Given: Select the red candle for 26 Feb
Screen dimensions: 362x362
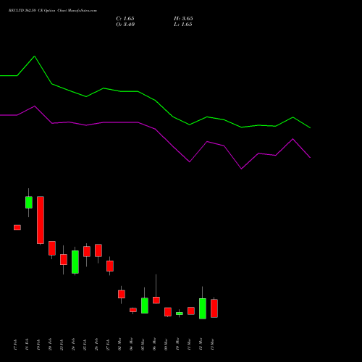Looking at the screenshot, I should (98, 251).
